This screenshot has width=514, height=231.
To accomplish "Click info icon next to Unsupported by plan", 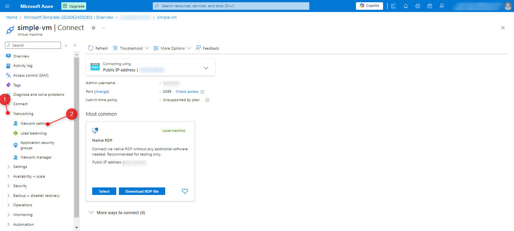I will coord(207,100).
